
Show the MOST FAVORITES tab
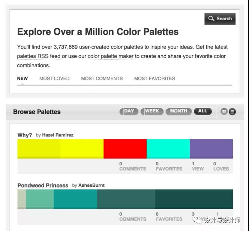pyautogui.click(x=154, y=79)
